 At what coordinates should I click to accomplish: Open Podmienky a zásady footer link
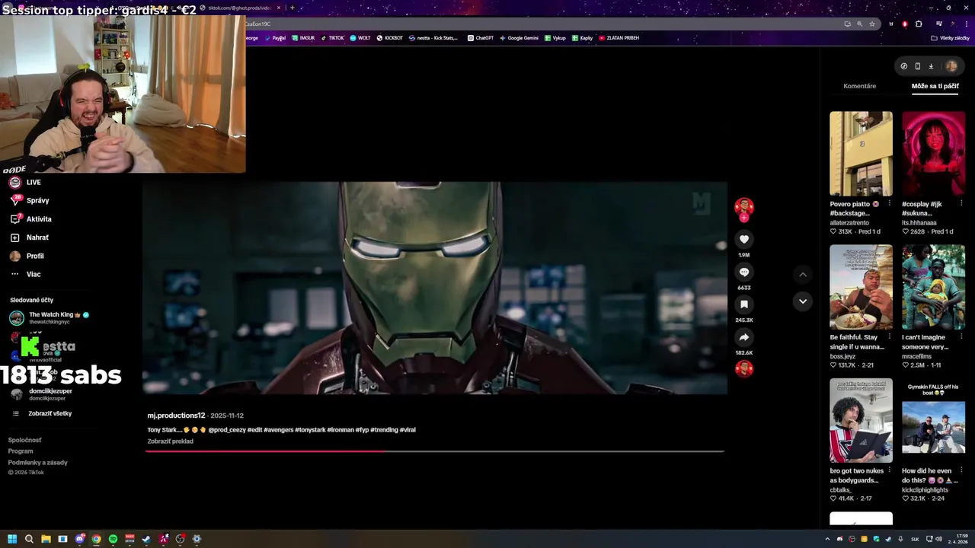tap(37, 463)
